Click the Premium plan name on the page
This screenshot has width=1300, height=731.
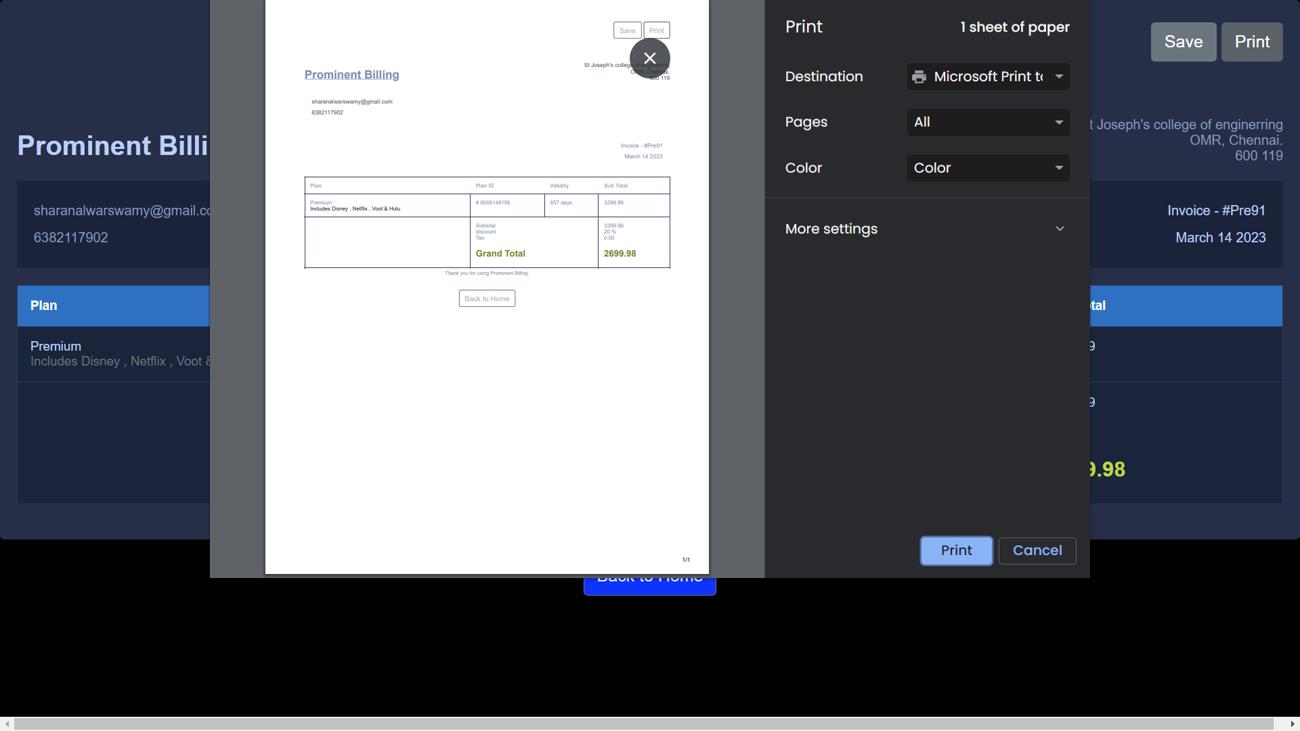56,346
